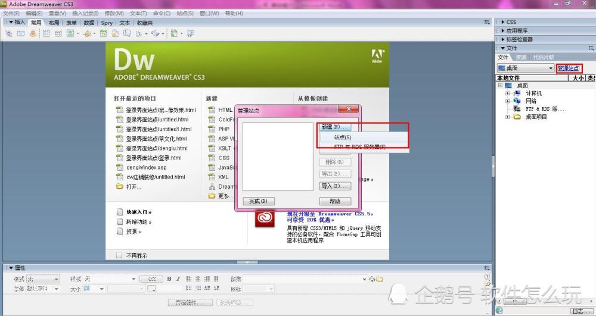Click the 页面属性 button

click(x=191, y=303)
